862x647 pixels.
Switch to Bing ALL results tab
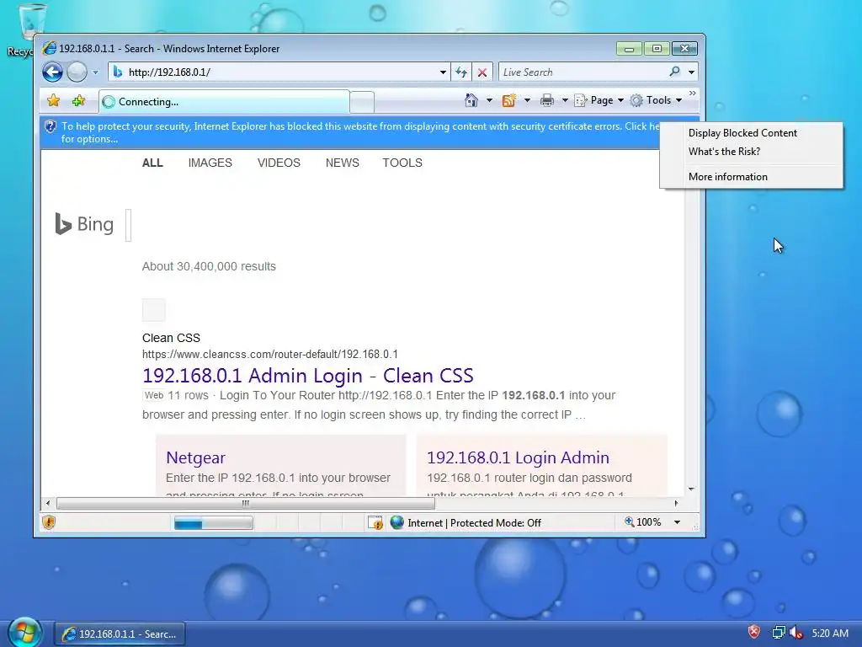pyautogui.click(x=152, y=163)
